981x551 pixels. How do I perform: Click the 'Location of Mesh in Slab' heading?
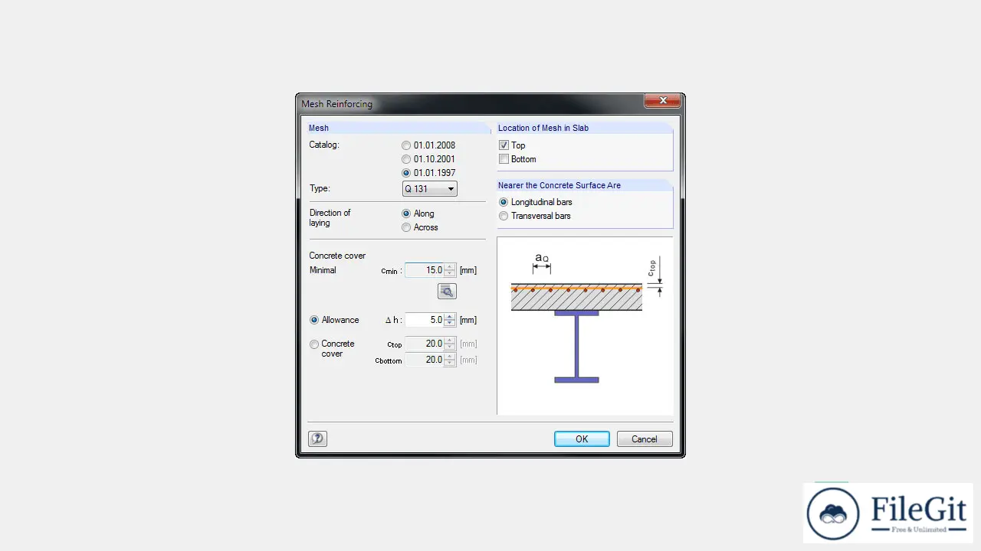click(543, 128)
